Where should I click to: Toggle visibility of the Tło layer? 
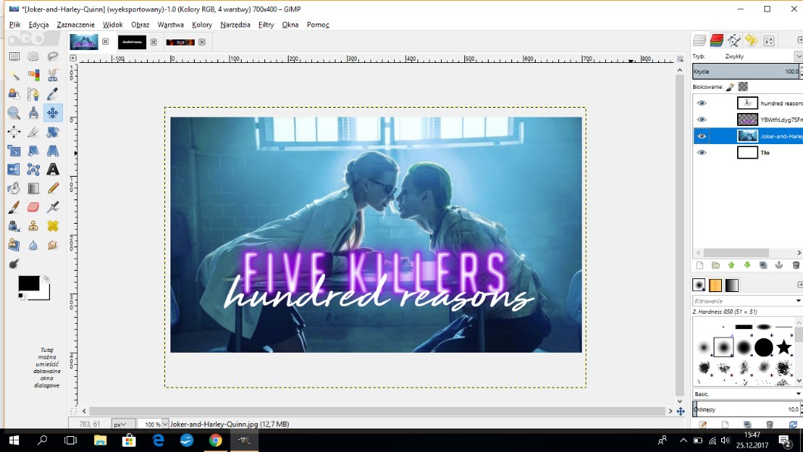click(701, 152)
